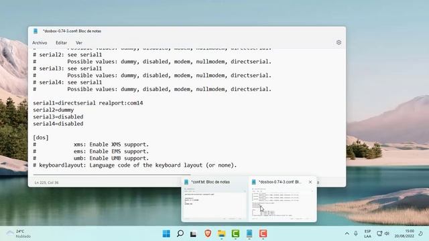Open taskbar Search
This screenshot has width=429, height=241.
180,234
